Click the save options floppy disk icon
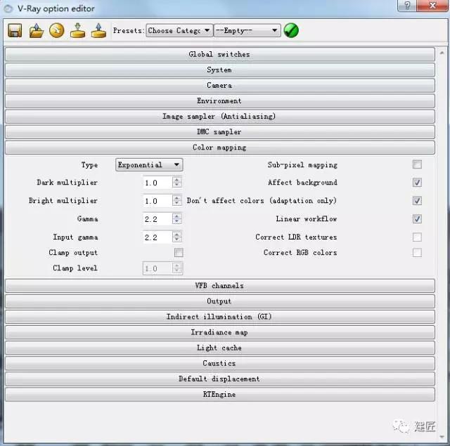This screenshot has height=446, width=450. pyautogui.click(x=15, y=31)
